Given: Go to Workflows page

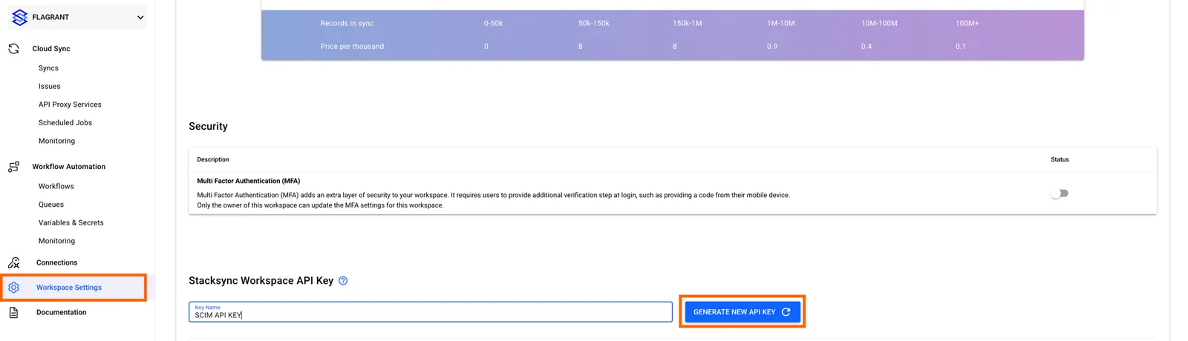Looking at the screenshot, I should (x=56, y=187).
